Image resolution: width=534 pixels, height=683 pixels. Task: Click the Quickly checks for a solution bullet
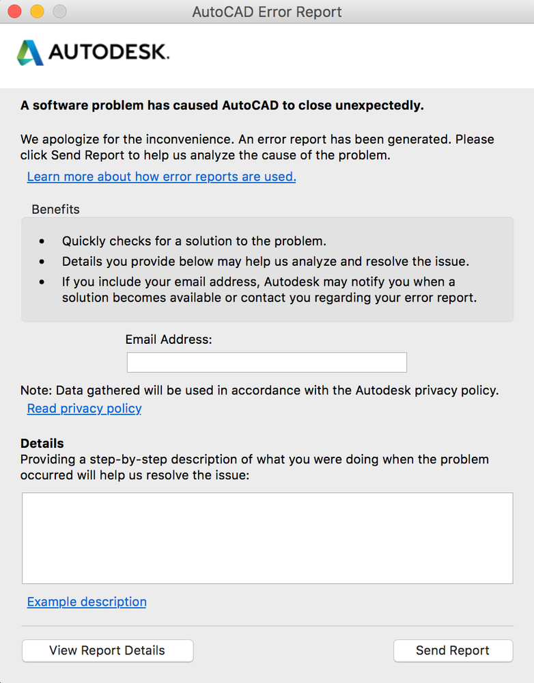pyautogui.click(x=194, y=241)
